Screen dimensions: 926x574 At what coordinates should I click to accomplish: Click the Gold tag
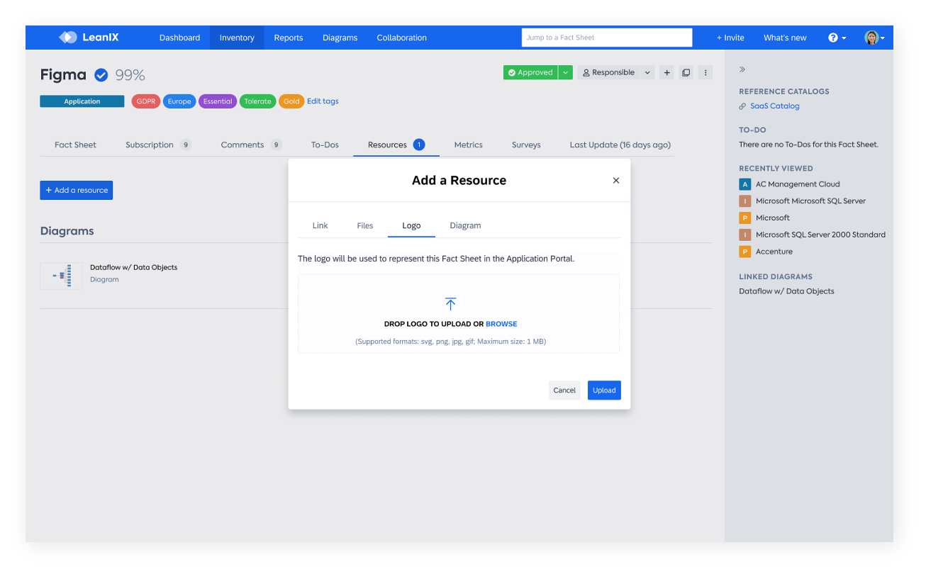click(x=291, y=101)
